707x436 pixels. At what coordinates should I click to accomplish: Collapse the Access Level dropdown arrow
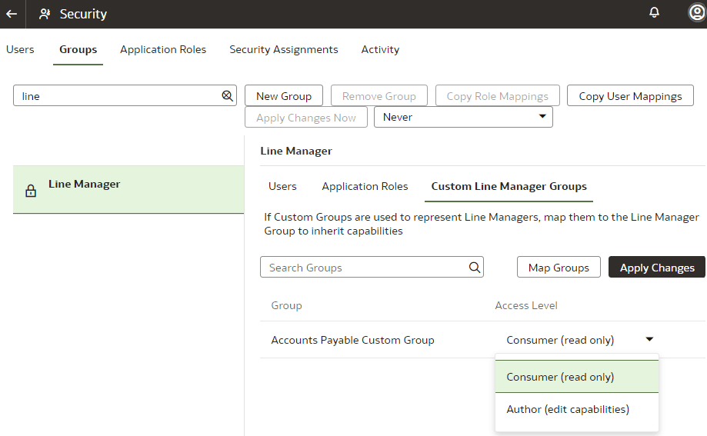click(x=649, y=339)
